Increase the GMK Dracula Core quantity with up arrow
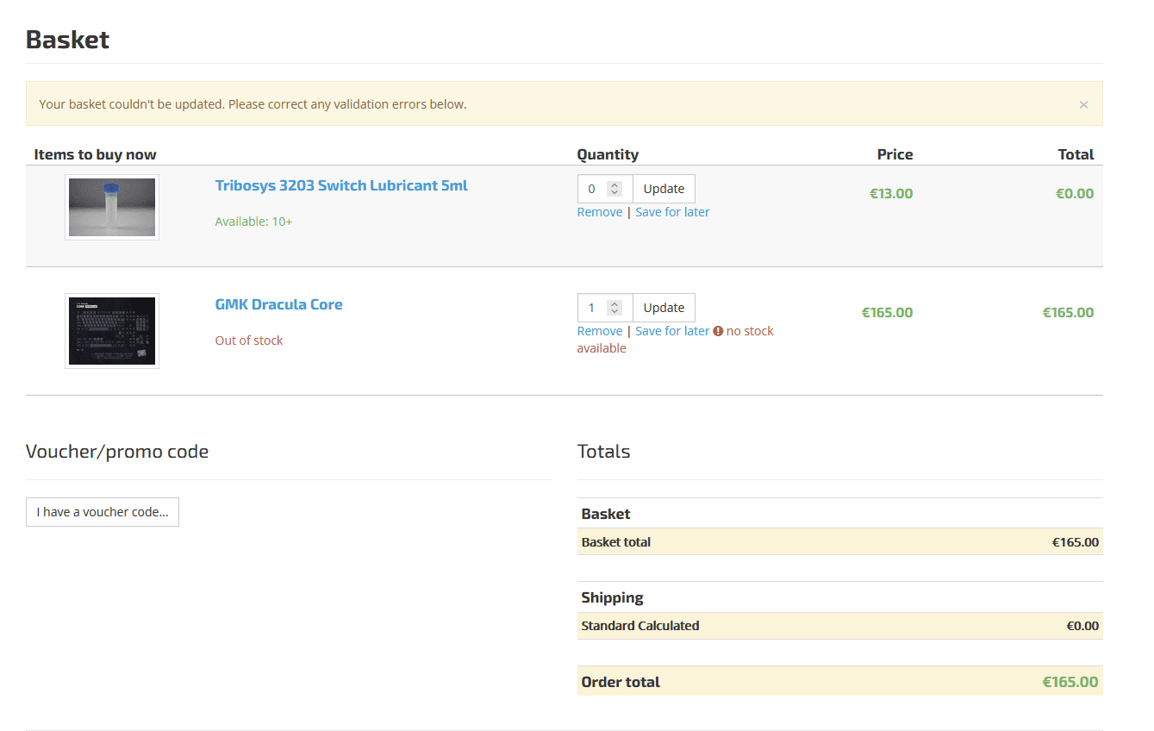 pyautogui.click(x=614, y=304)
